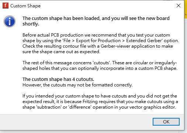The height and width of the screenshot is (133, 187).
Task: Confirm the dialog with the OK button
Action: [166, 122]
